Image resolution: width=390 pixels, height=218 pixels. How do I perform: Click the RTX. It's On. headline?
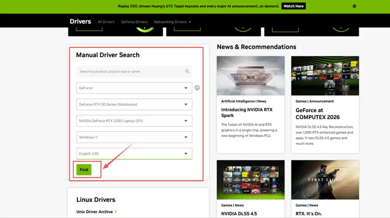click(309, 213)
